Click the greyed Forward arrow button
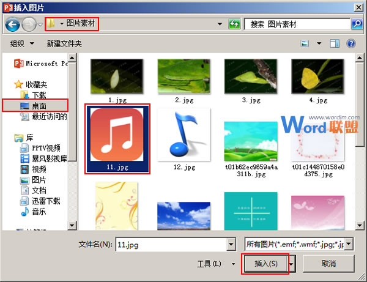Screen dimensions: 367x282 tap(29, 24)
